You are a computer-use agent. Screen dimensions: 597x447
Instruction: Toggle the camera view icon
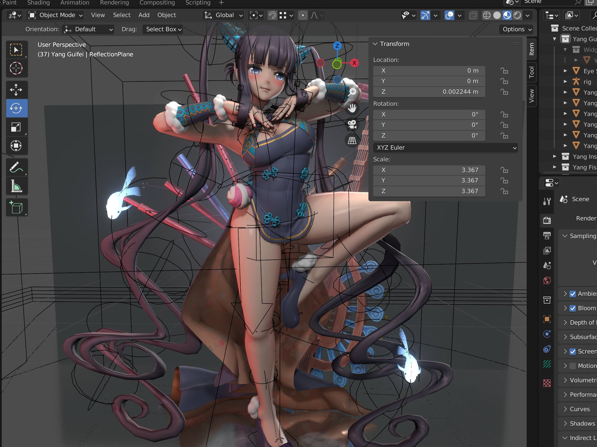[352, 124]
